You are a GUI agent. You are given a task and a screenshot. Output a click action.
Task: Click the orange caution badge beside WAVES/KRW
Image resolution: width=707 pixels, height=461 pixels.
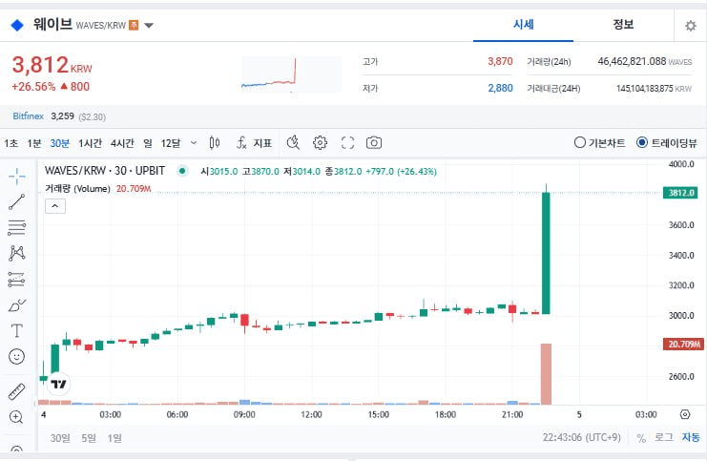click(134, 25)
